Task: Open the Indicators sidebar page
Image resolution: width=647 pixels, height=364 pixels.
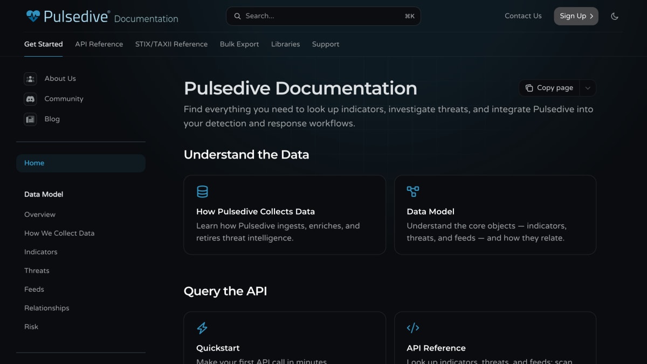Action: (40, 252)
